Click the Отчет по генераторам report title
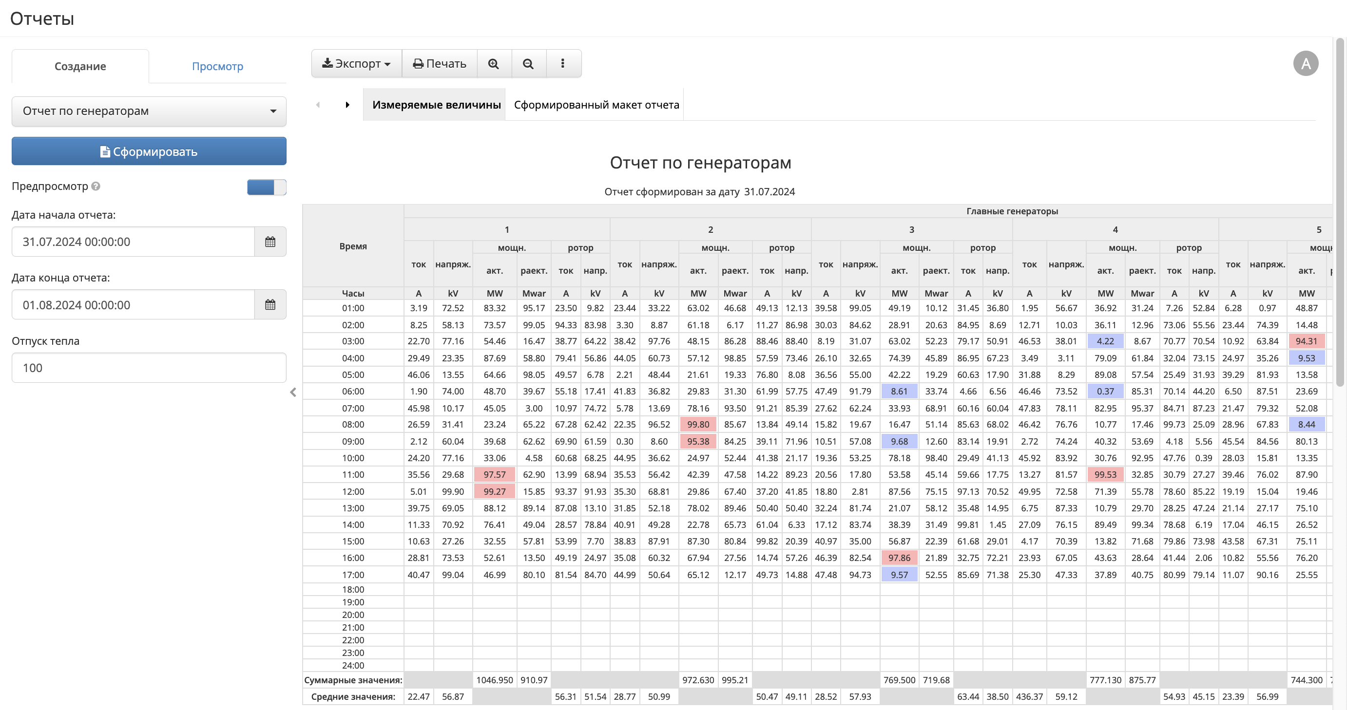 pos(700,163)
